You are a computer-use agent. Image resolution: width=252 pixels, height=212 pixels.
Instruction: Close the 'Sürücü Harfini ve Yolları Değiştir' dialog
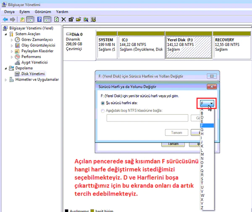click(212, 76)
